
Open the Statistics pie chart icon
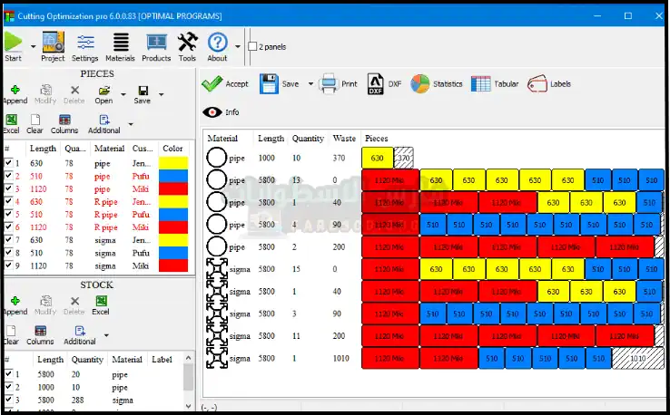(x=420, y=84)
